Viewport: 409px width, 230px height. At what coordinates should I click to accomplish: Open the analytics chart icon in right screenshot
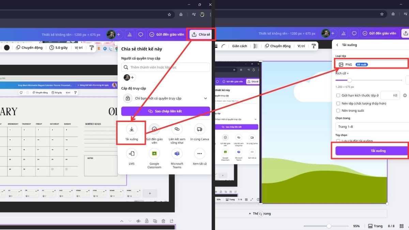click(x=344, y=33)
